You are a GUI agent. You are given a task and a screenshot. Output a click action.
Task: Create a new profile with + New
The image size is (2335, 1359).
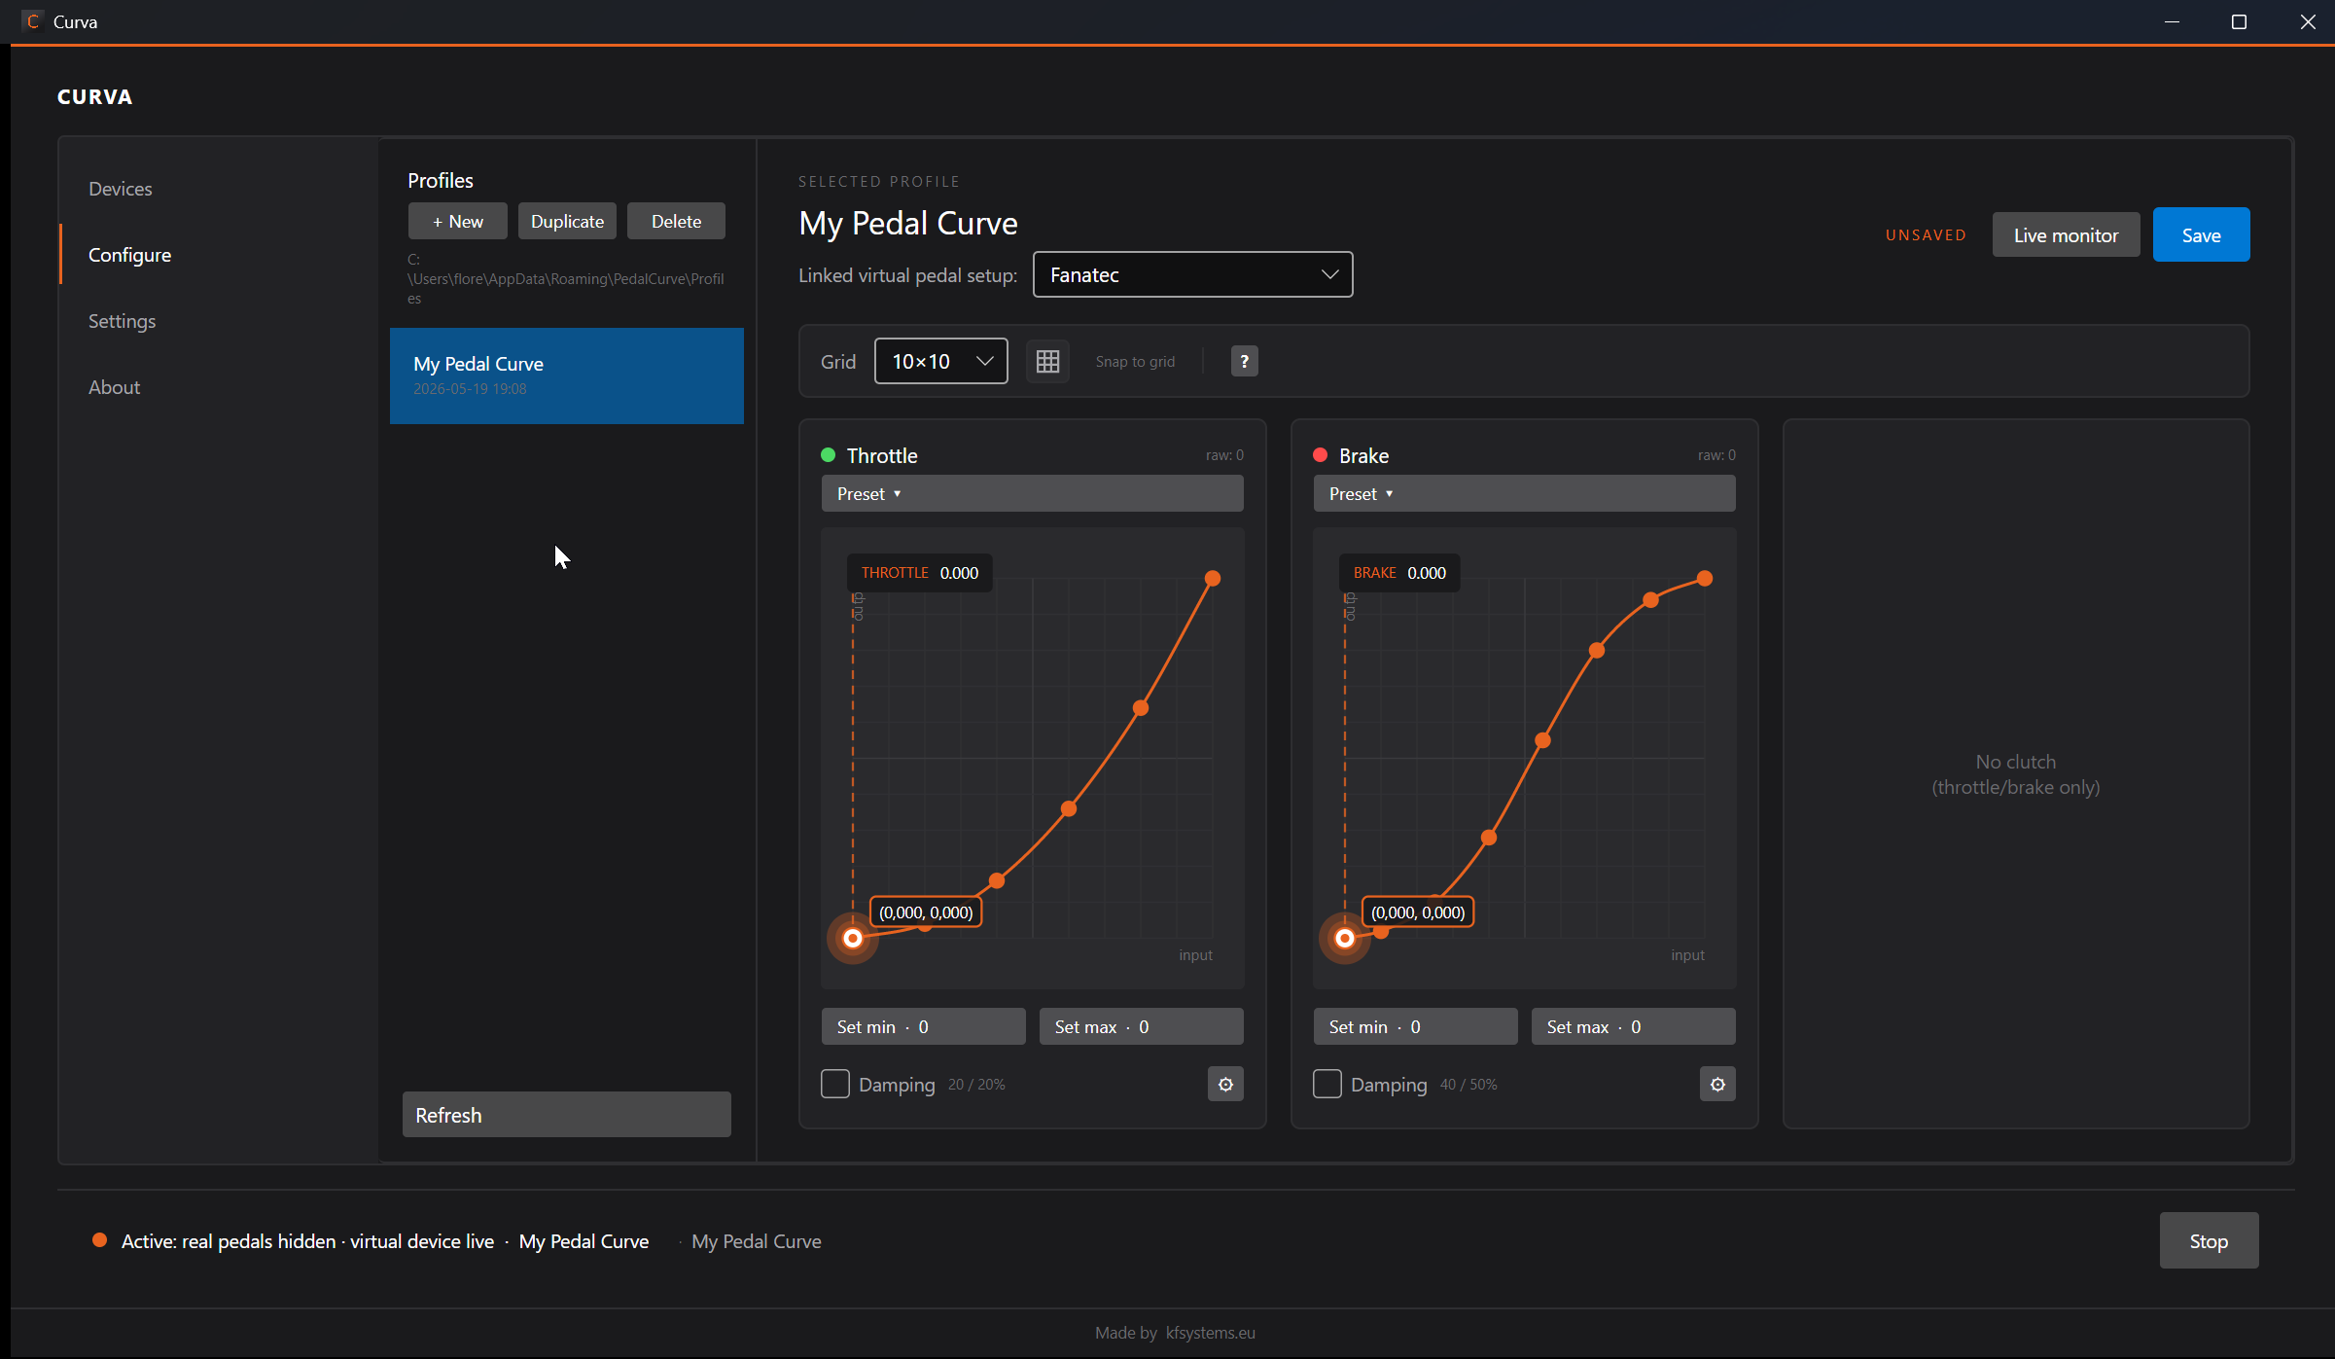pos(457,221)
